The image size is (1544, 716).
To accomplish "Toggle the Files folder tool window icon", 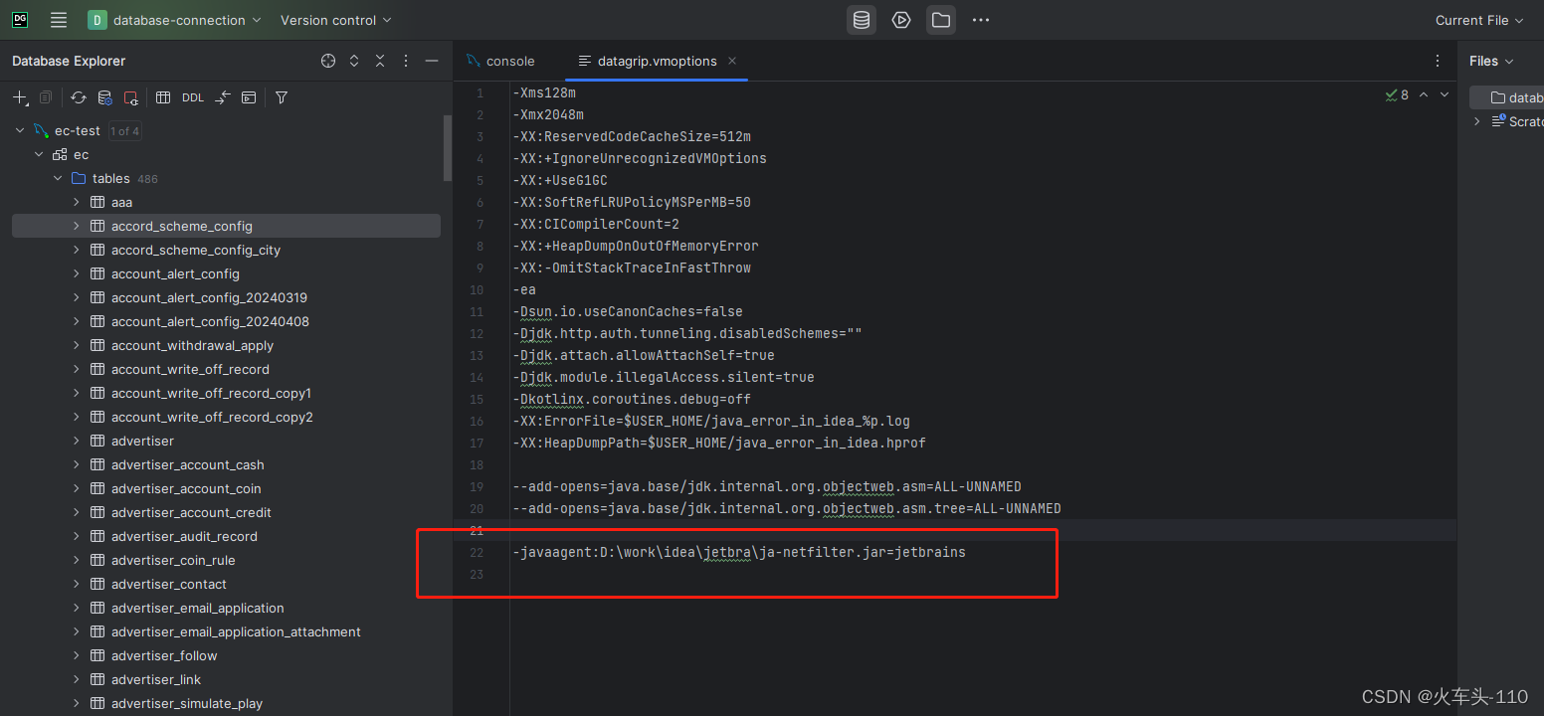I will 941,20.
